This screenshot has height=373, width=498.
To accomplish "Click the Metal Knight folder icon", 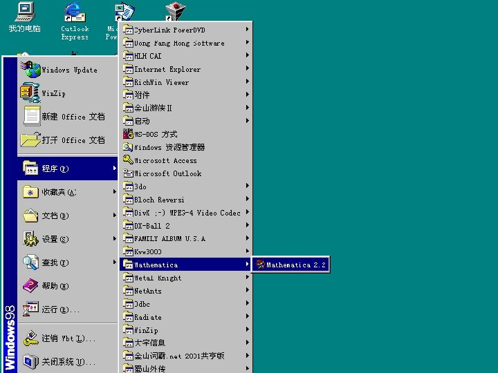I will [128, 278].
